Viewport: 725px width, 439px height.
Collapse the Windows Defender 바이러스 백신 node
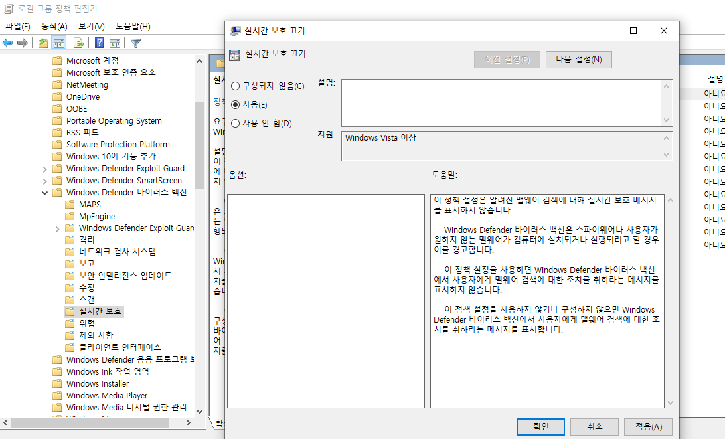pyautogui.click(x=45, y=193)
